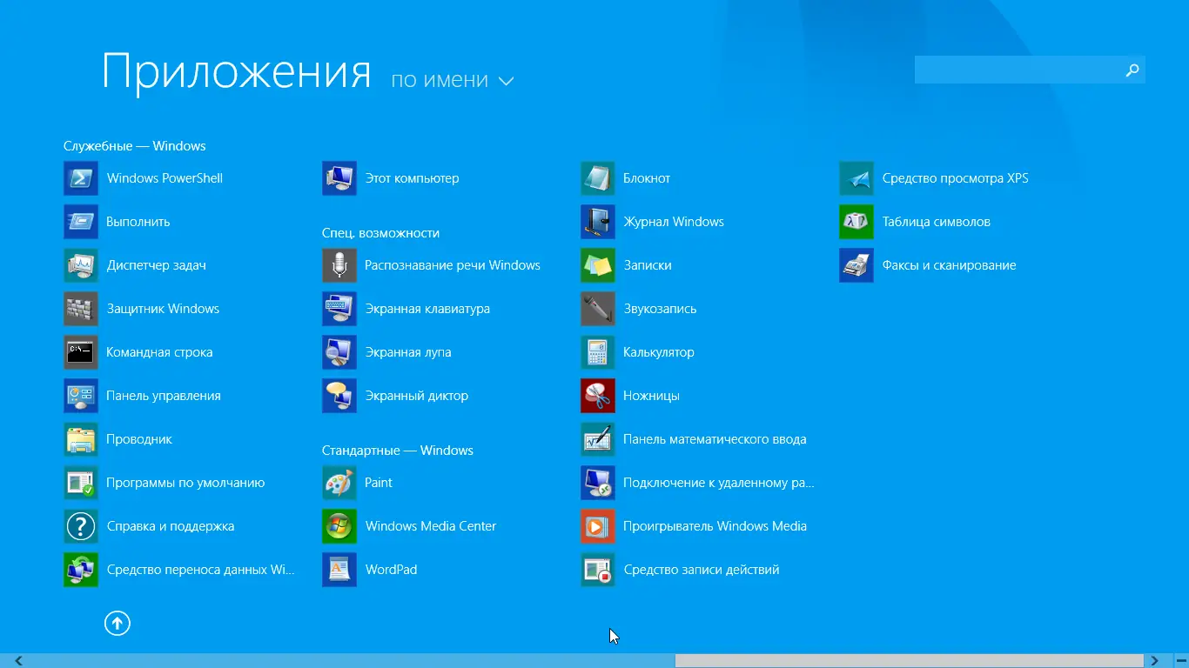The height and width of the screenshot is (668, 1189).
Task: Click the circled up-arrow to return to Start
Action: coord(118,623)
